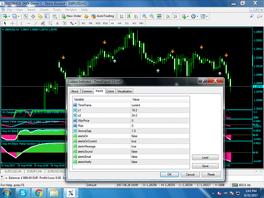The width and height of the screenshot is (264, 198).
Task: Toggle Chart Shift icon
Action: pos(175,16)
